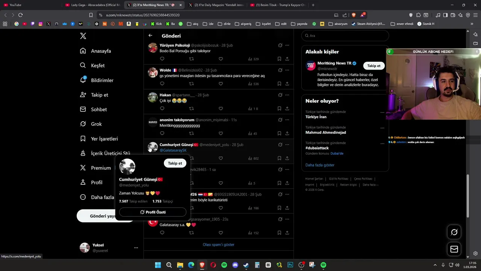Open account switcher menu for Yuksel
Viewport: 481px width, 271px height.
(136, 248)
